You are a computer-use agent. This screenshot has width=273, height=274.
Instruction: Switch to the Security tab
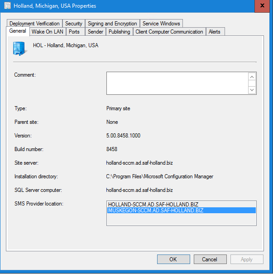point(74,24)
